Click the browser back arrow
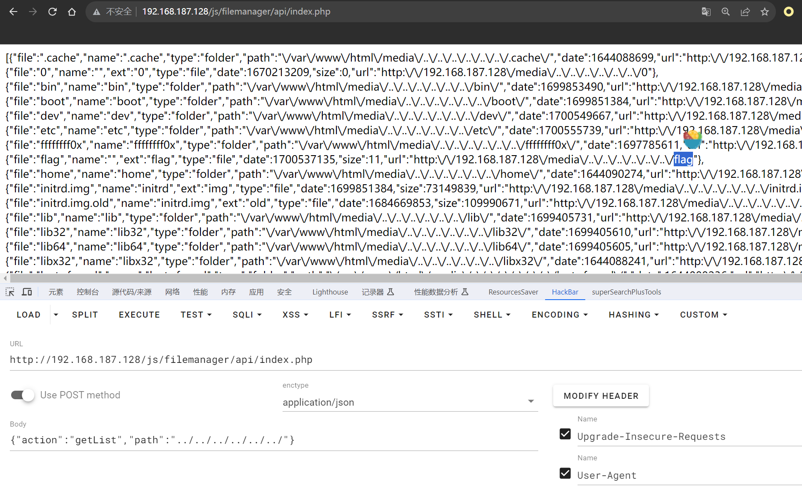This screenshot has width=802, height=486. 13,12
